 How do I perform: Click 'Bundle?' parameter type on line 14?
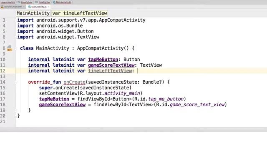point(152,82)
